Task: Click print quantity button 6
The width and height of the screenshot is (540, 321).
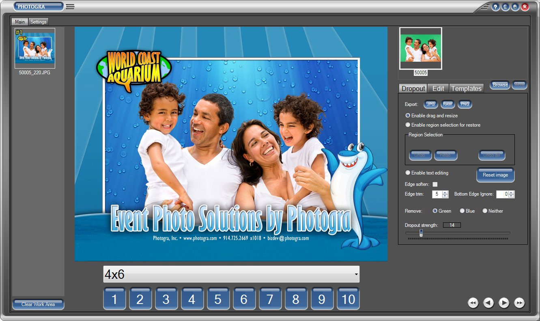Action: point(244,299)
